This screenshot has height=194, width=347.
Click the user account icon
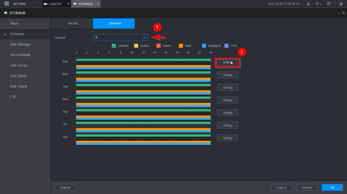point(308,4)
